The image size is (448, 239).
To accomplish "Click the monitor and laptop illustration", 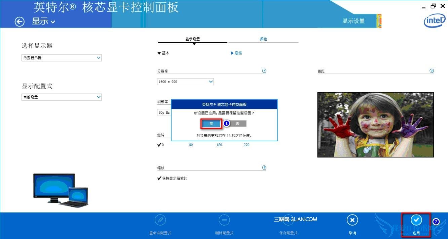I will click(61, 190).
